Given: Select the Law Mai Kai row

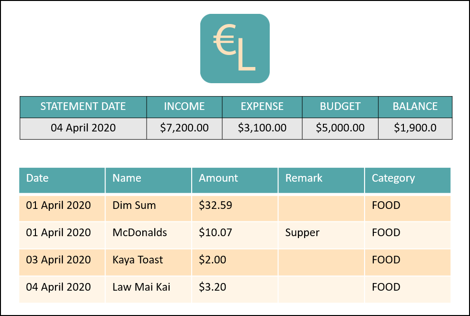Looking at the screenshot, I should [235, 289].
